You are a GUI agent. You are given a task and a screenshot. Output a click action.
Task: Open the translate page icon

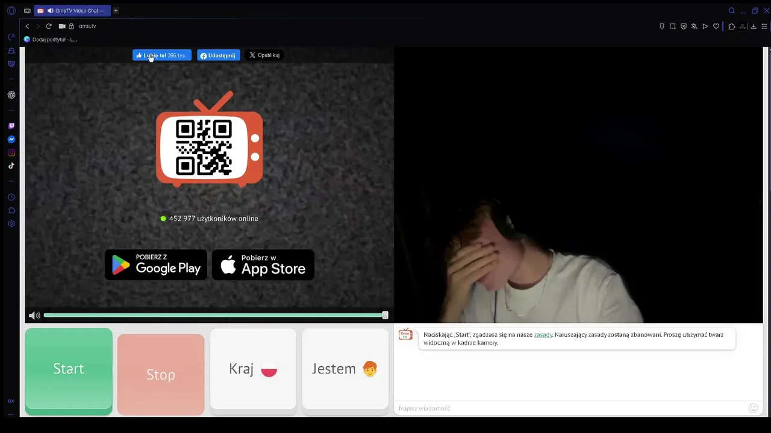coord(695,26)
